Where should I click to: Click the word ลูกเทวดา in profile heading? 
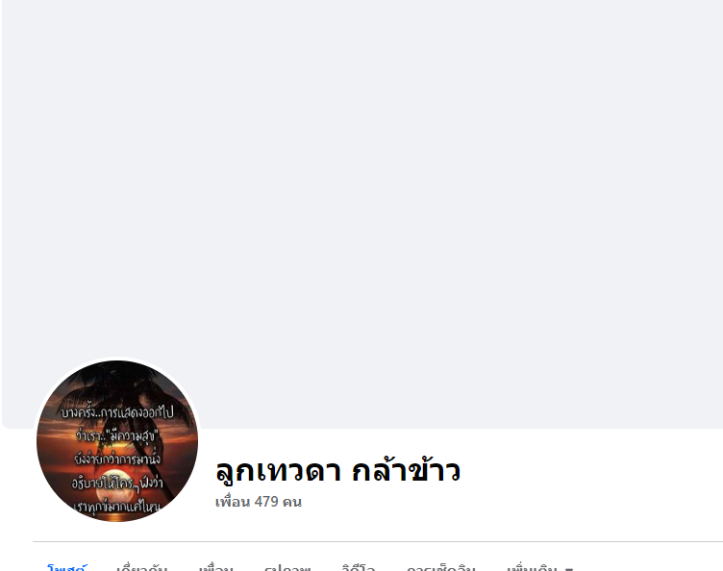[x=278, y=471]
